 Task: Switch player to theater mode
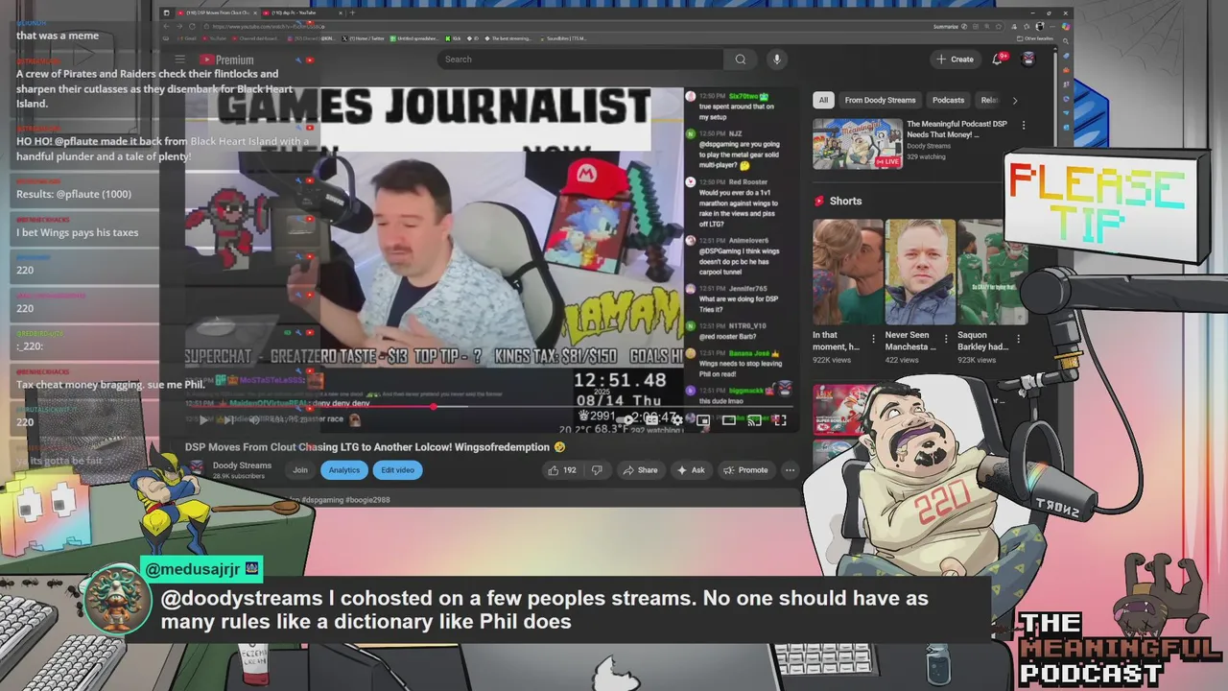click(729, 419)
